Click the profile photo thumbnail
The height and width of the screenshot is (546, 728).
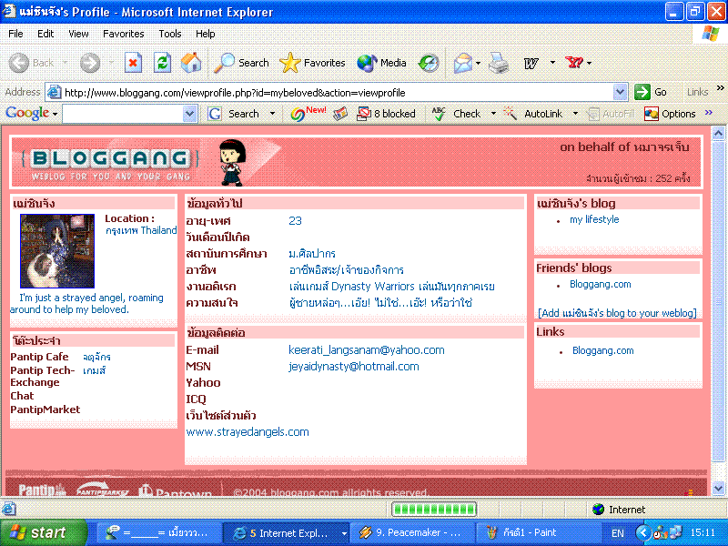[57, 251]
